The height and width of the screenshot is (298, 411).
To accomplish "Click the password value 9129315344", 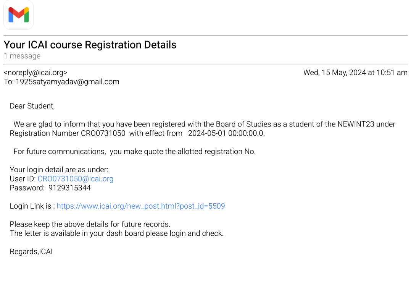I will (x=69, y=188).
